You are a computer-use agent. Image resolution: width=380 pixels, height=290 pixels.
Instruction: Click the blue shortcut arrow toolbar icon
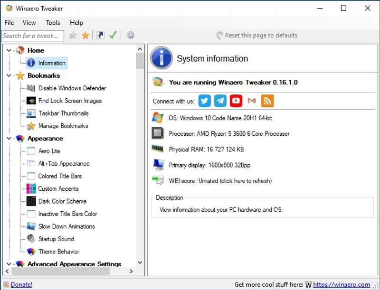click(x=101, y=35)
